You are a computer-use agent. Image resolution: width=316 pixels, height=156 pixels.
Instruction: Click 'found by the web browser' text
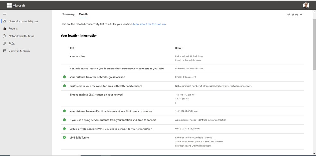tap(188, 60)
